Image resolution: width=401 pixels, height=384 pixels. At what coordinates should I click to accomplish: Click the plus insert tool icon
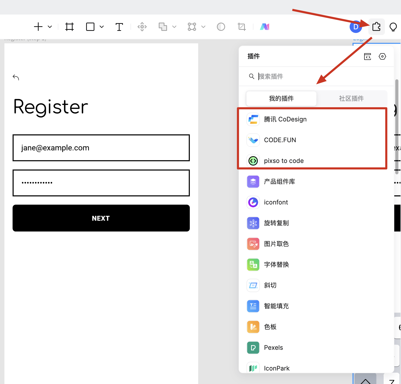[x=38, y=27]
